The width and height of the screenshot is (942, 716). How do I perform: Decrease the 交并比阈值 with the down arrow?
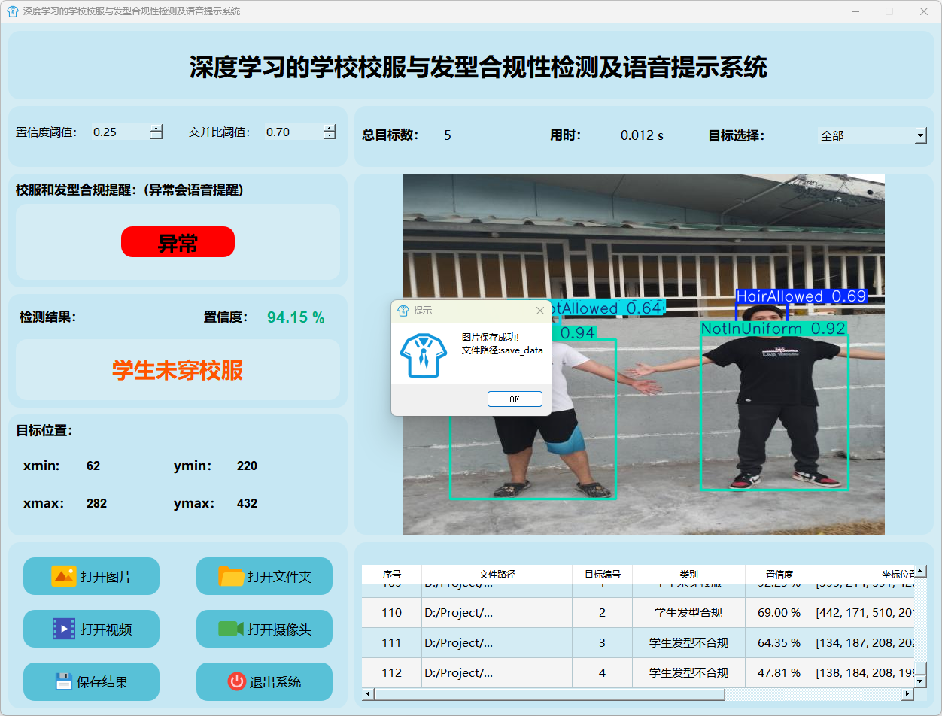(x=329, y=136)
